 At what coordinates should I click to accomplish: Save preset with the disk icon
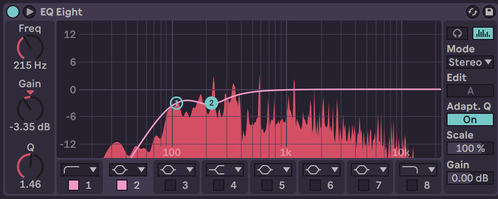click(489, 12)
